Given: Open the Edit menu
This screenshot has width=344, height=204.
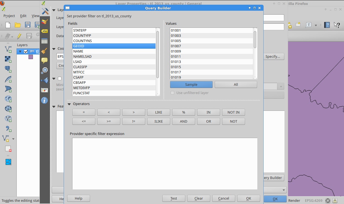Looking at the screenshot, I should pos(23,16).
